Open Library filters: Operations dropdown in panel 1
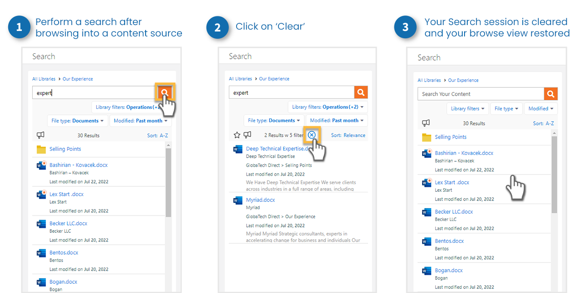 click(131, 107)
